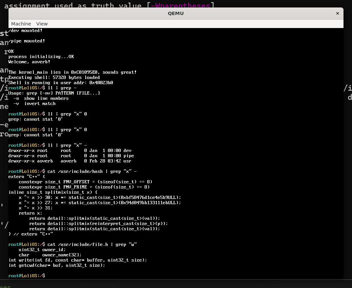Click the "int write(int fd" declaration line

click(78, 260)
